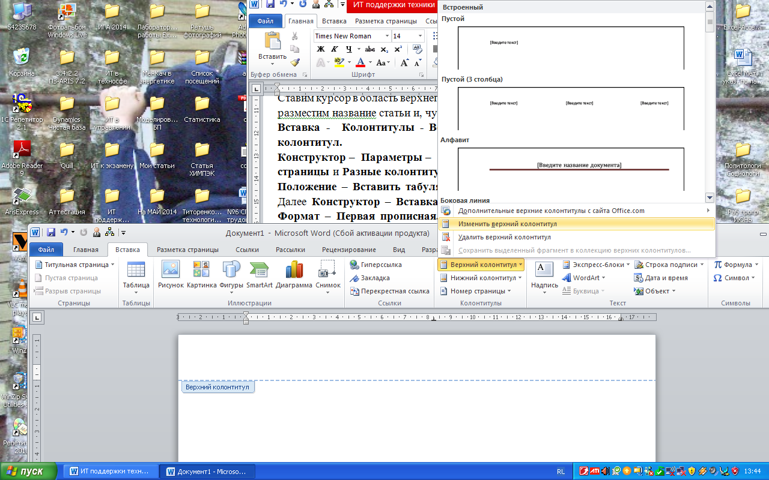Open Дополнительные верхние колонтитулы с сайта Office.com
The width and height of the screenshot is (769, 480).
(577, 211)
